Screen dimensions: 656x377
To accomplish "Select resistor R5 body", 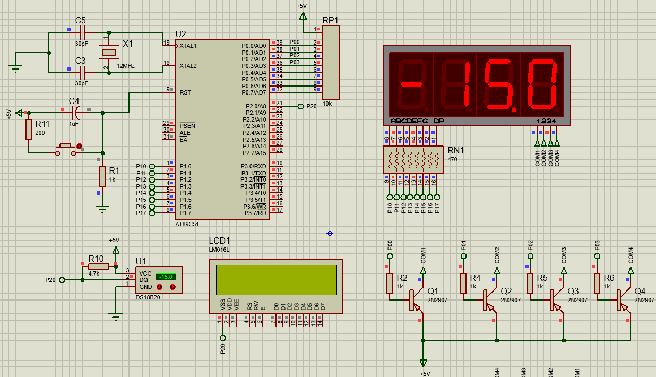I will (530, 283).
